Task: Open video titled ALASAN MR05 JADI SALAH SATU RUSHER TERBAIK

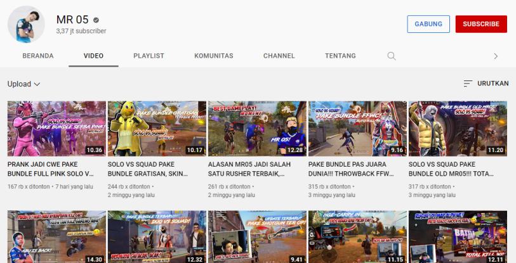Action: [x=249, y=169]
